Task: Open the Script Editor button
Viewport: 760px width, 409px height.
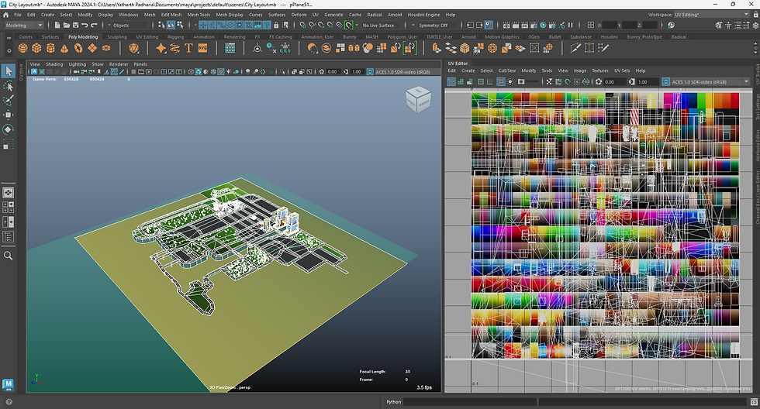Action: coord(754,402)
